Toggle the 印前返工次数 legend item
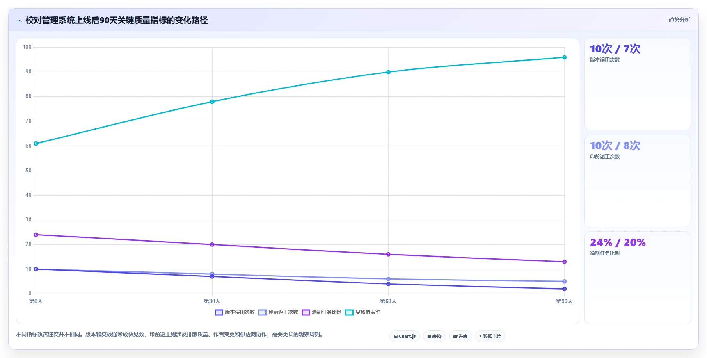Image resolution: width=707 pixels, height=358 pixels. click(278, 312)
